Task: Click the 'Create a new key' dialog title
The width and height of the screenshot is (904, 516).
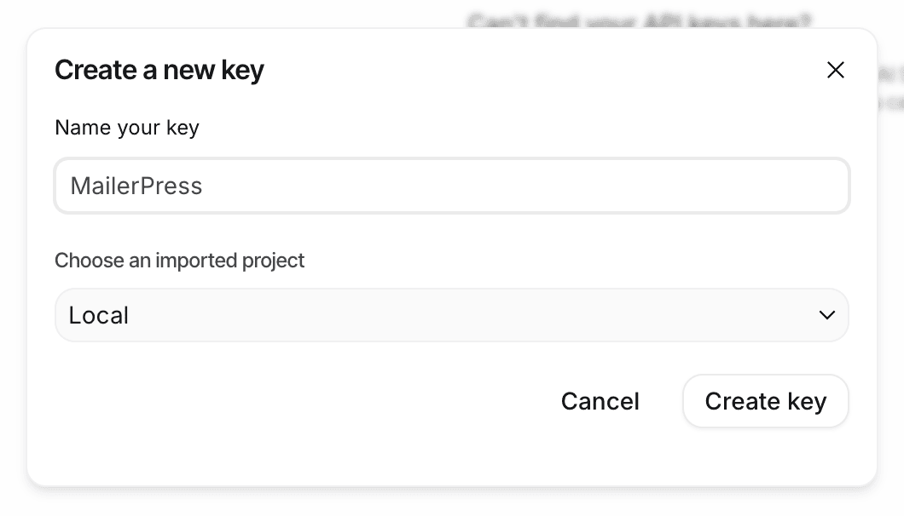Action: pyautogui.click(x=159, y=70)
